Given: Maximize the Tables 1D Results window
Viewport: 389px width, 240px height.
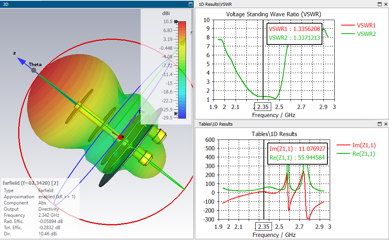Looking at the screenshot, I should [380, 124].
